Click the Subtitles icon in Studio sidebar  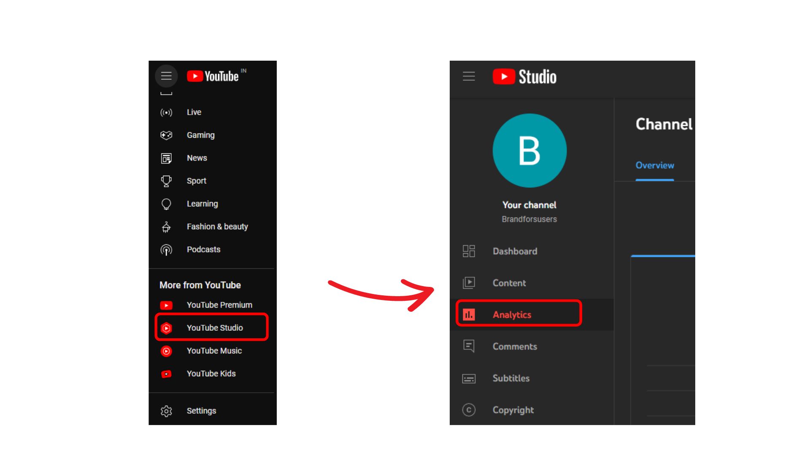click(x=469, y=378)
